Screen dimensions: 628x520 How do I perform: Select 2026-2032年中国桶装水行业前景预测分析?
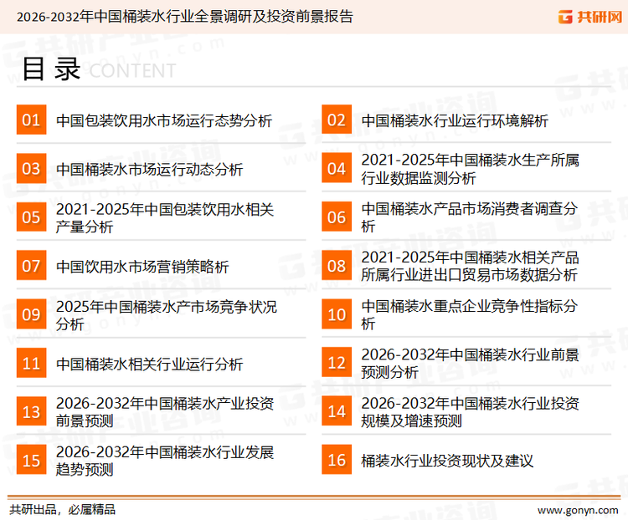click(471, 363)
